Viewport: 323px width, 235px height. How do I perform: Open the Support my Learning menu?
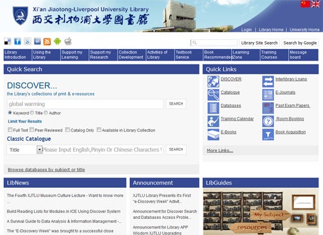coord(75,55)
